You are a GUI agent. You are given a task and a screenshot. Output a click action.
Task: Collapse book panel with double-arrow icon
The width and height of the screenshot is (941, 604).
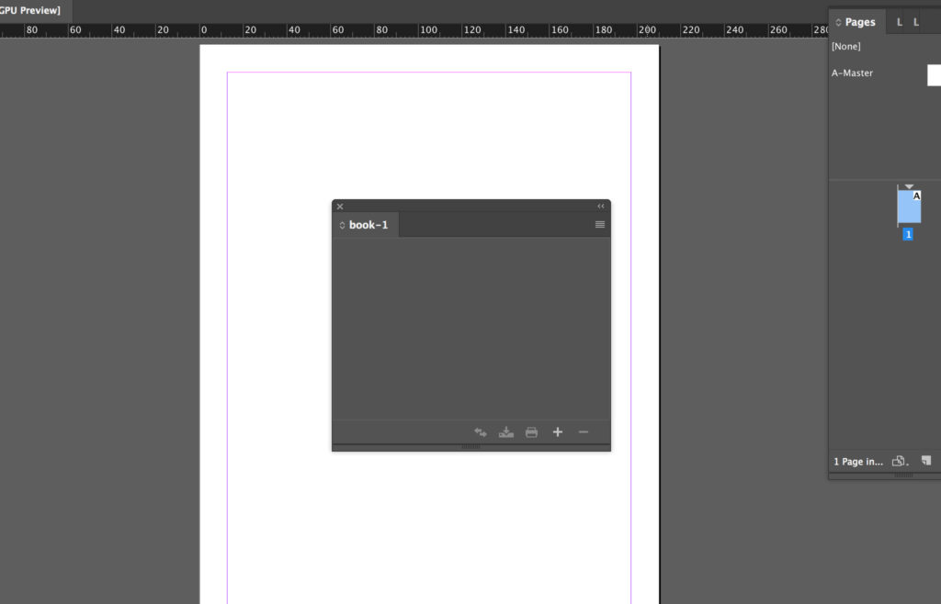coord(601,207)
